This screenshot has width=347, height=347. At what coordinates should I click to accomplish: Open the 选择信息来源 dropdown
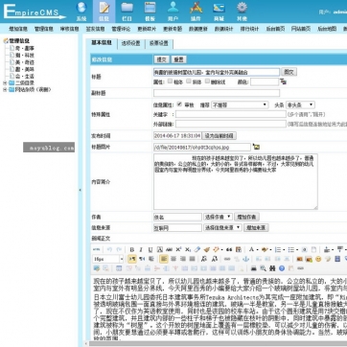tap(222, 227)
